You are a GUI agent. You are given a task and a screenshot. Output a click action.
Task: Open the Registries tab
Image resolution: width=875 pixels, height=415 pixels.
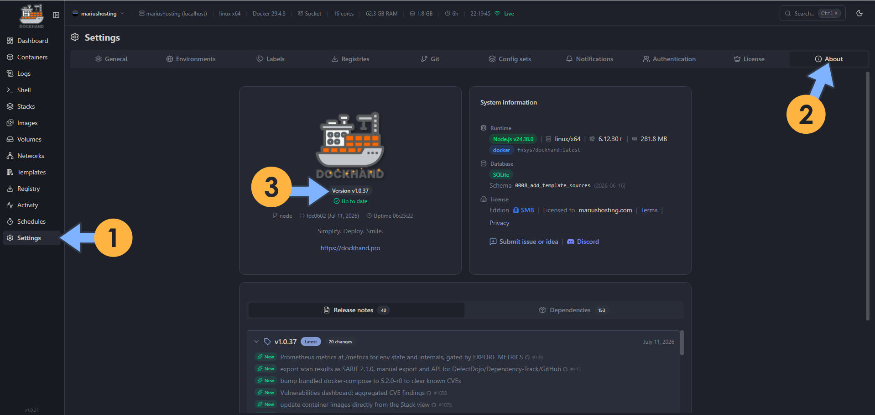tap(350, 59)
